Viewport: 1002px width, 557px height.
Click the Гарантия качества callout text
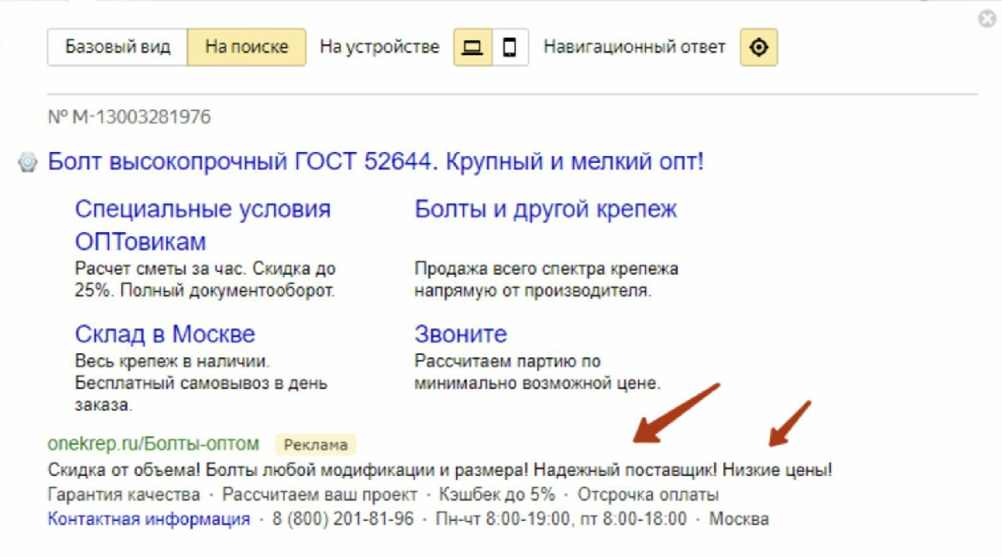[124, 495]
